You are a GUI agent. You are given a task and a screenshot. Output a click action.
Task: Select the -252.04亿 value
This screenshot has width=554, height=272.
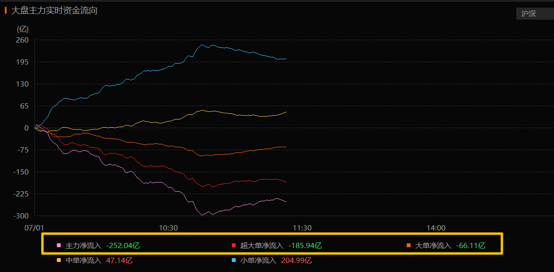tap(123, 246)
